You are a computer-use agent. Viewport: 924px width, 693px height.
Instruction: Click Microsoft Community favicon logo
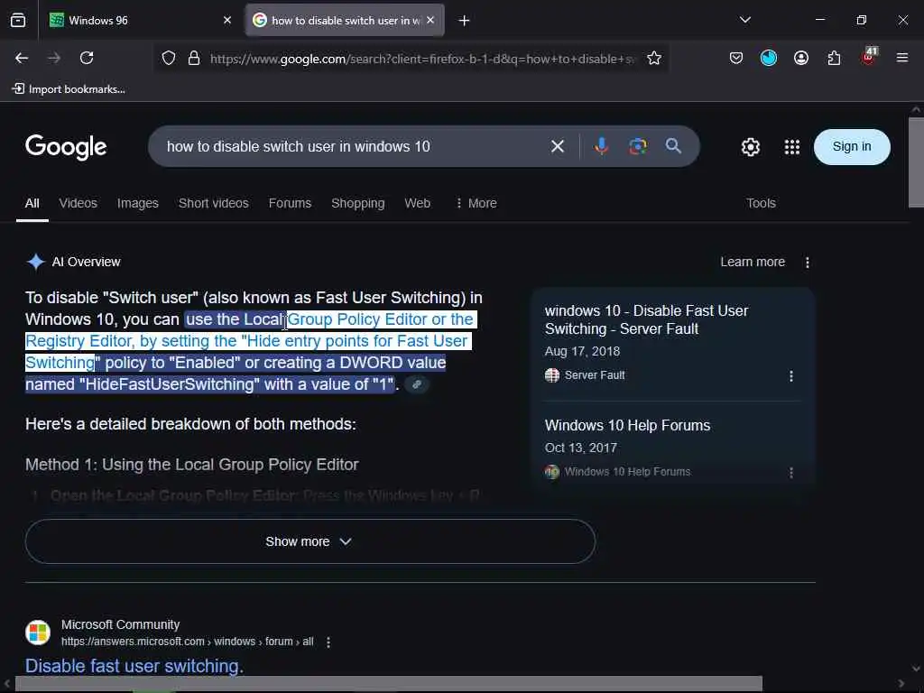tap(38, 633)
